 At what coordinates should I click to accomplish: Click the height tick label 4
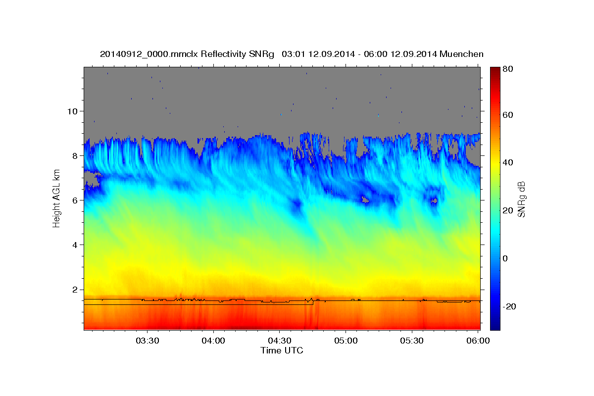pos(76,245)
